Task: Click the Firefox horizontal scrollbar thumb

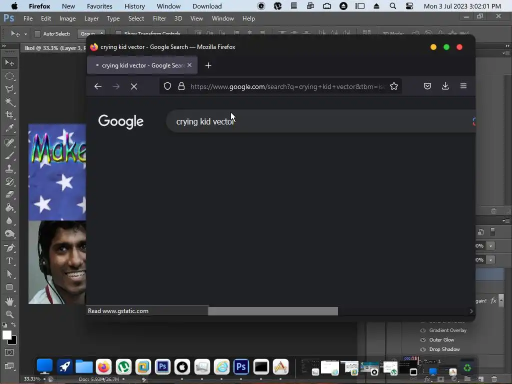Action: (273, 311)
